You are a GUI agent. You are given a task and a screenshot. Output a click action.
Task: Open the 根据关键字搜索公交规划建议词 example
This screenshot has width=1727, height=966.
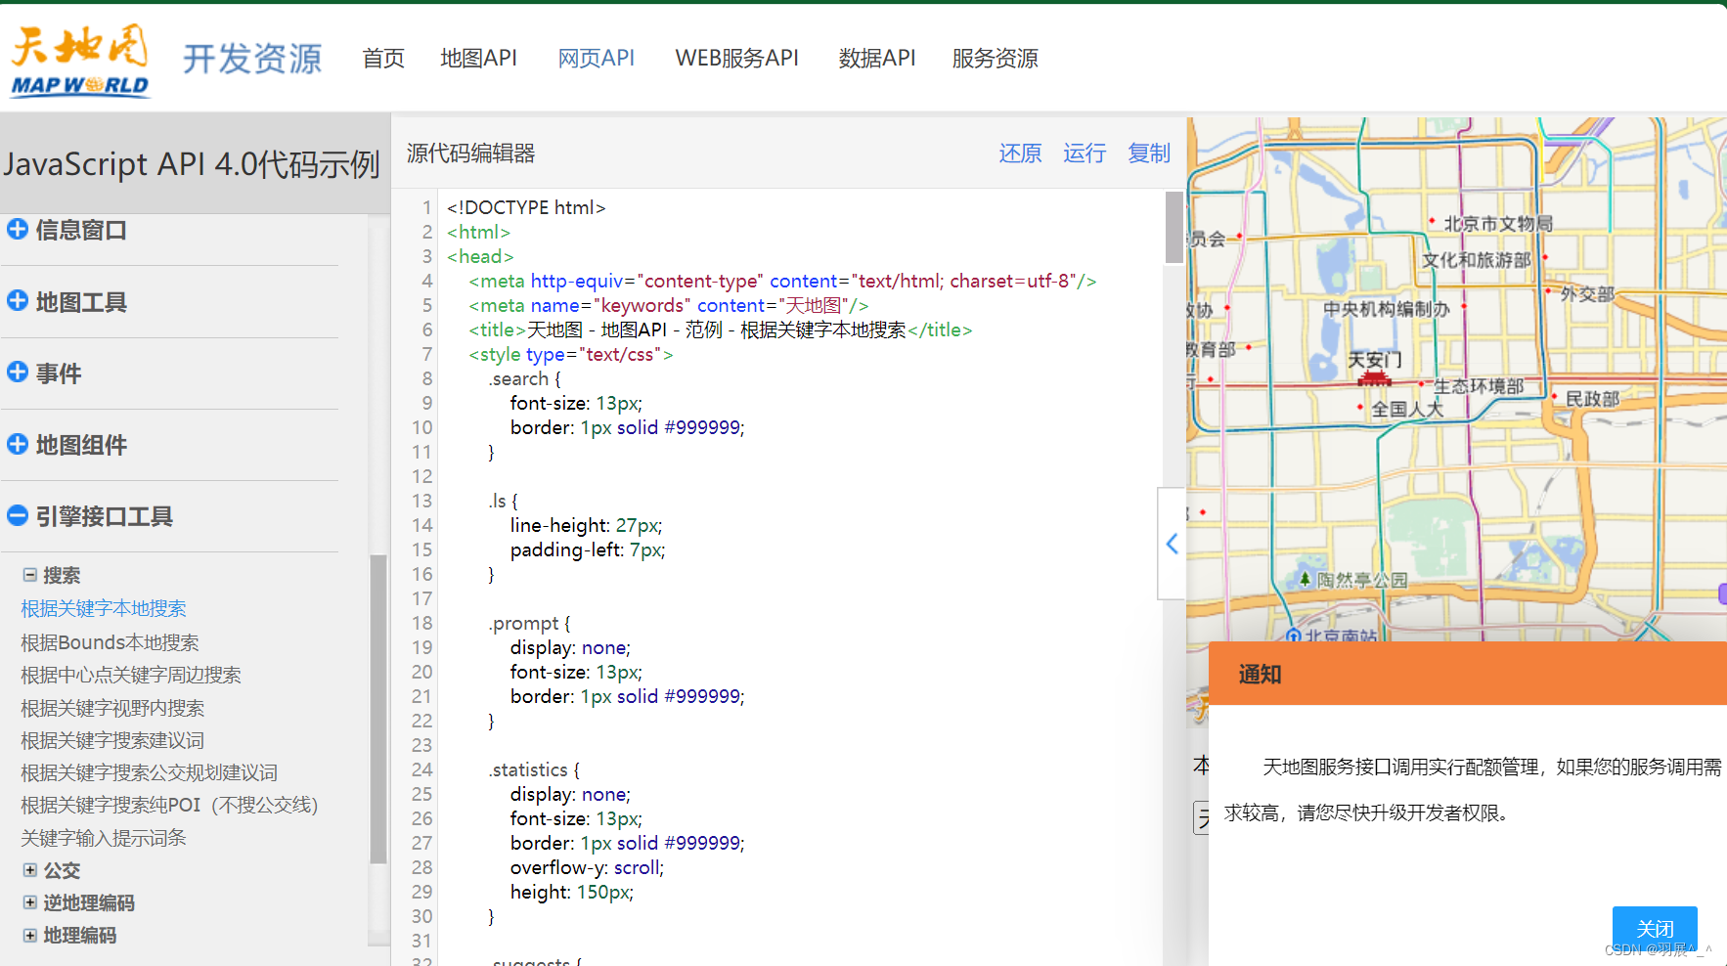point(150,772)
